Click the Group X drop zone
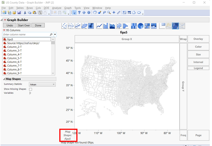212x146 pixels. pos(127,39)
